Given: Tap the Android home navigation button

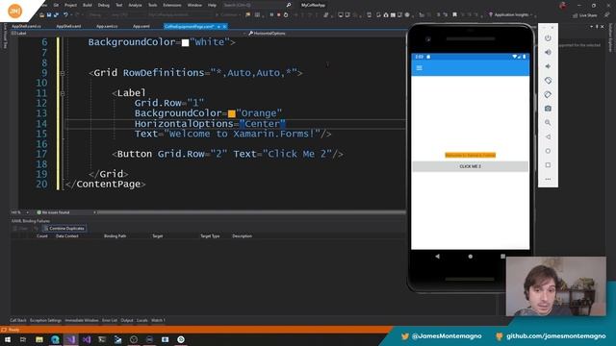Looking at the screenshot, I should [x=471, y=257].
